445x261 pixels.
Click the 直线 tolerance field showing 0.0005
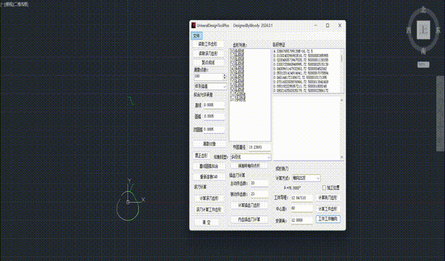coord(214,105)
